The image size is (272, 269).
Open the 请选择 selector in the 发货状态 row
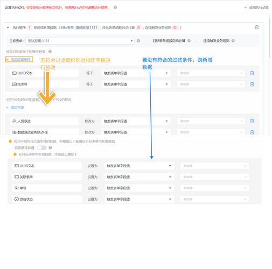click(215, 199)
